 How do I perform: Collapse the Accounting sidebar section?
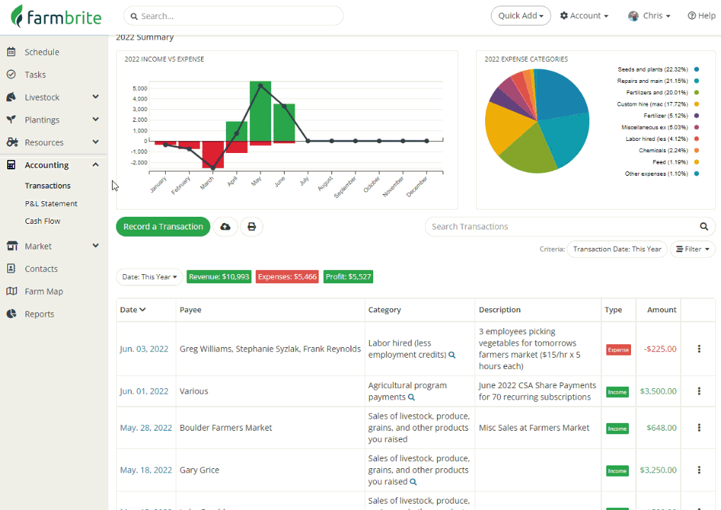(x=96, y=165)
